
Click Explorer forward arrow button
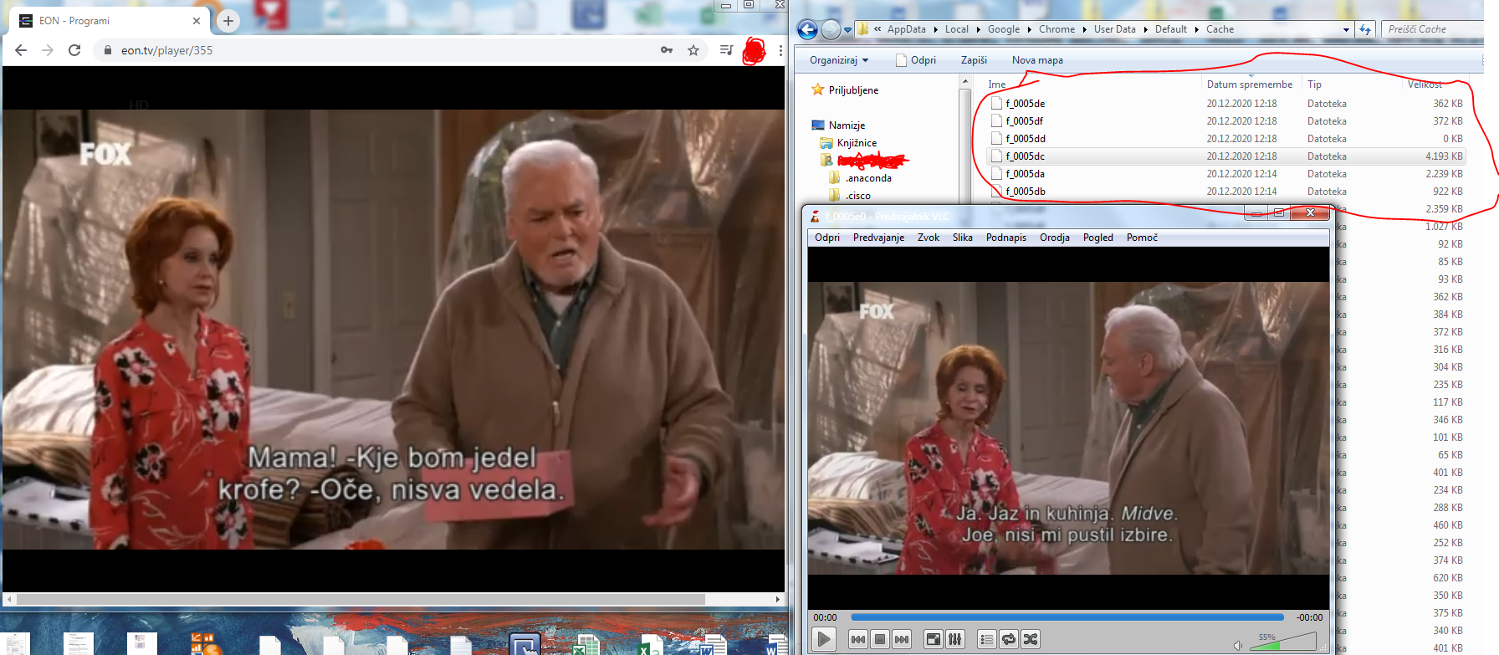[830, 30]
